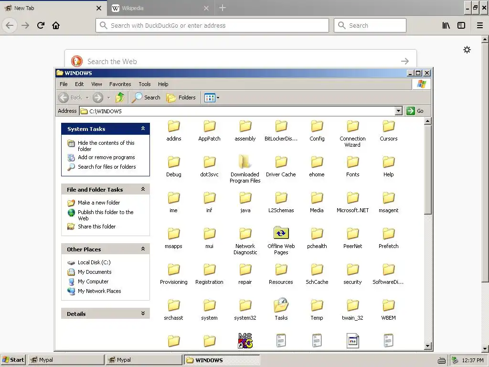The height and width of the screenshot is (367, 489).
Task: Open the Favorites menu
Action: tap(120, 84)
